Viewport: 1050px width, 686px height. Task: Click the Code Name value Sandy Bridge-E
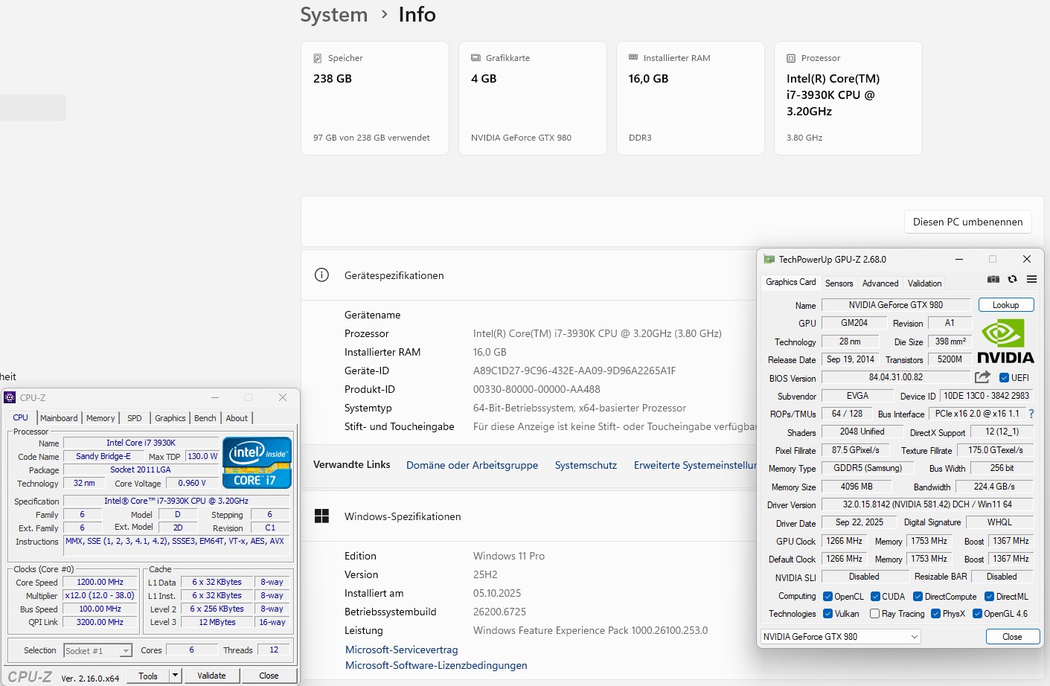click(x=103, y=456)
